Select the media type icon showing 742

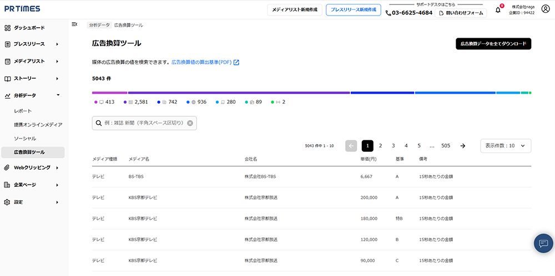click(164, 102)
